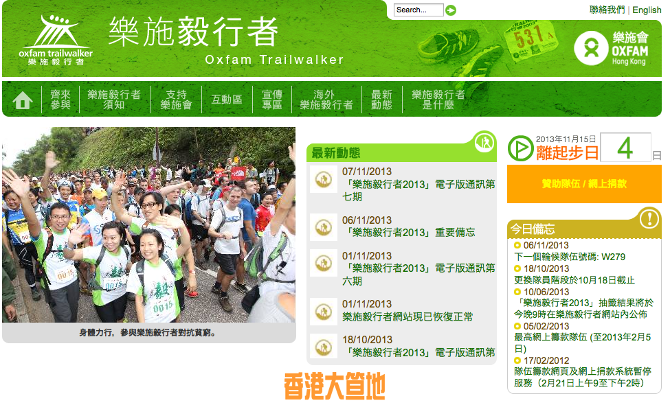
Task: Click the Search input field
Action: pyautogui.click(x=418, y=10)
